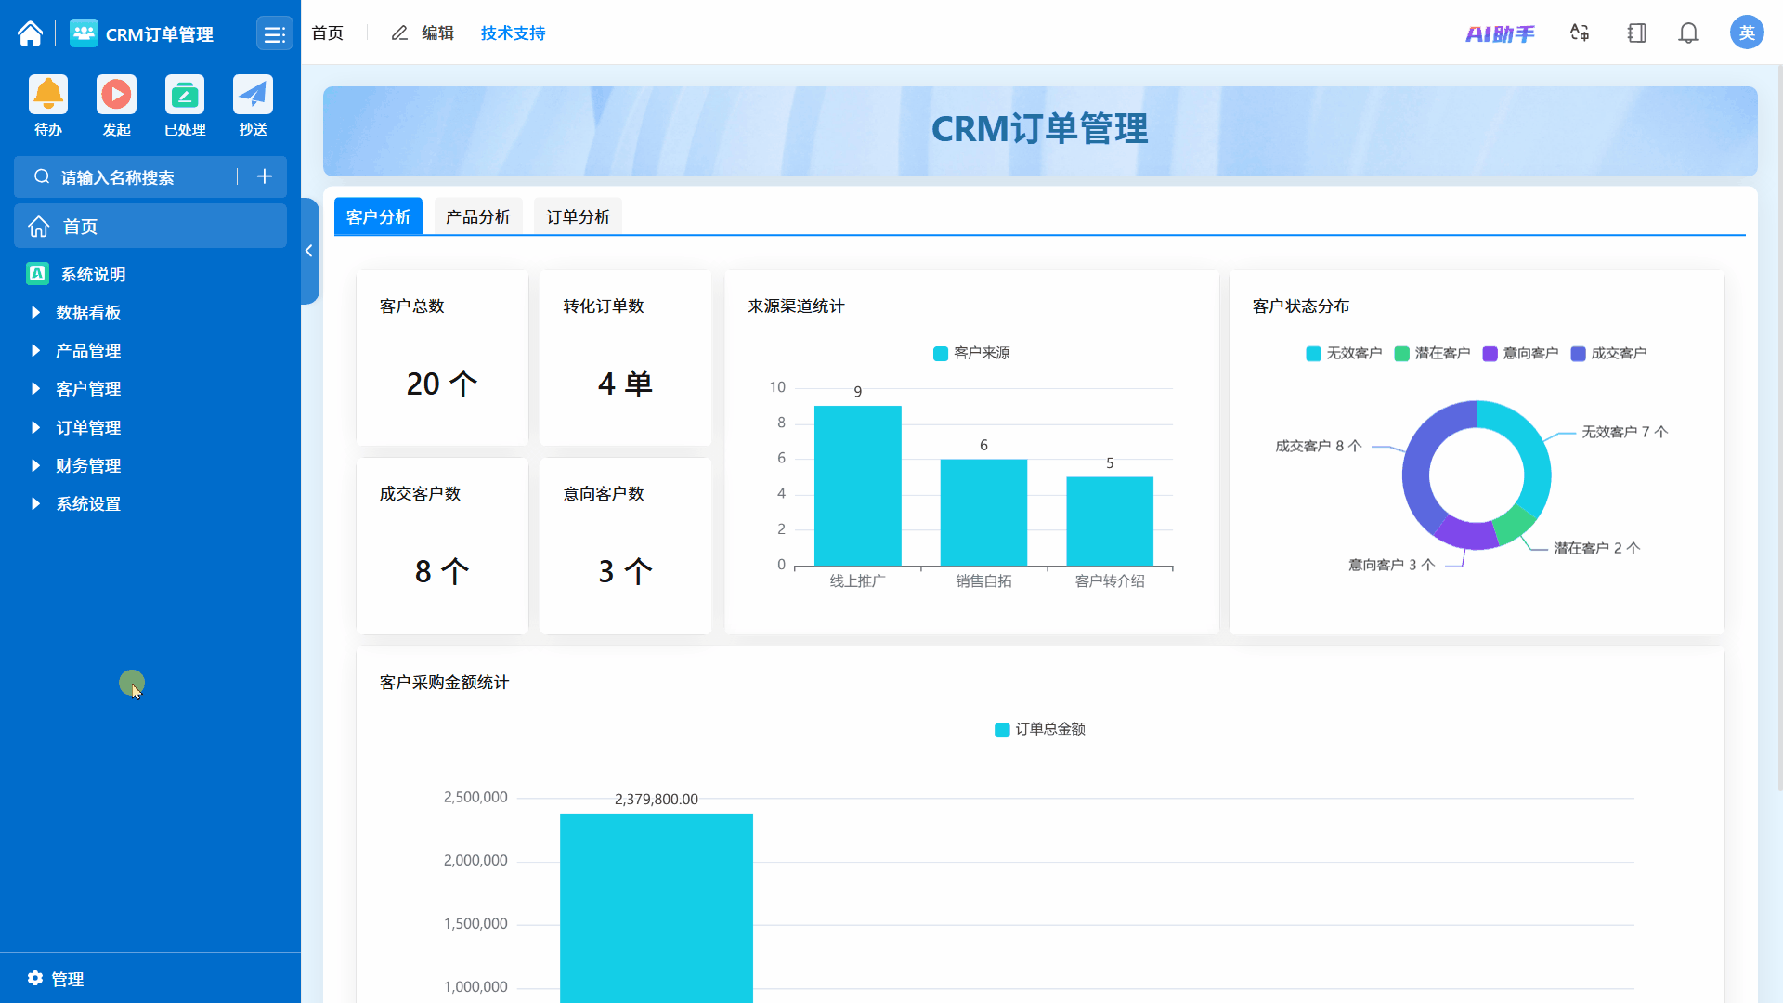Open the 抄送 paper plane icon

click(253, 94)
